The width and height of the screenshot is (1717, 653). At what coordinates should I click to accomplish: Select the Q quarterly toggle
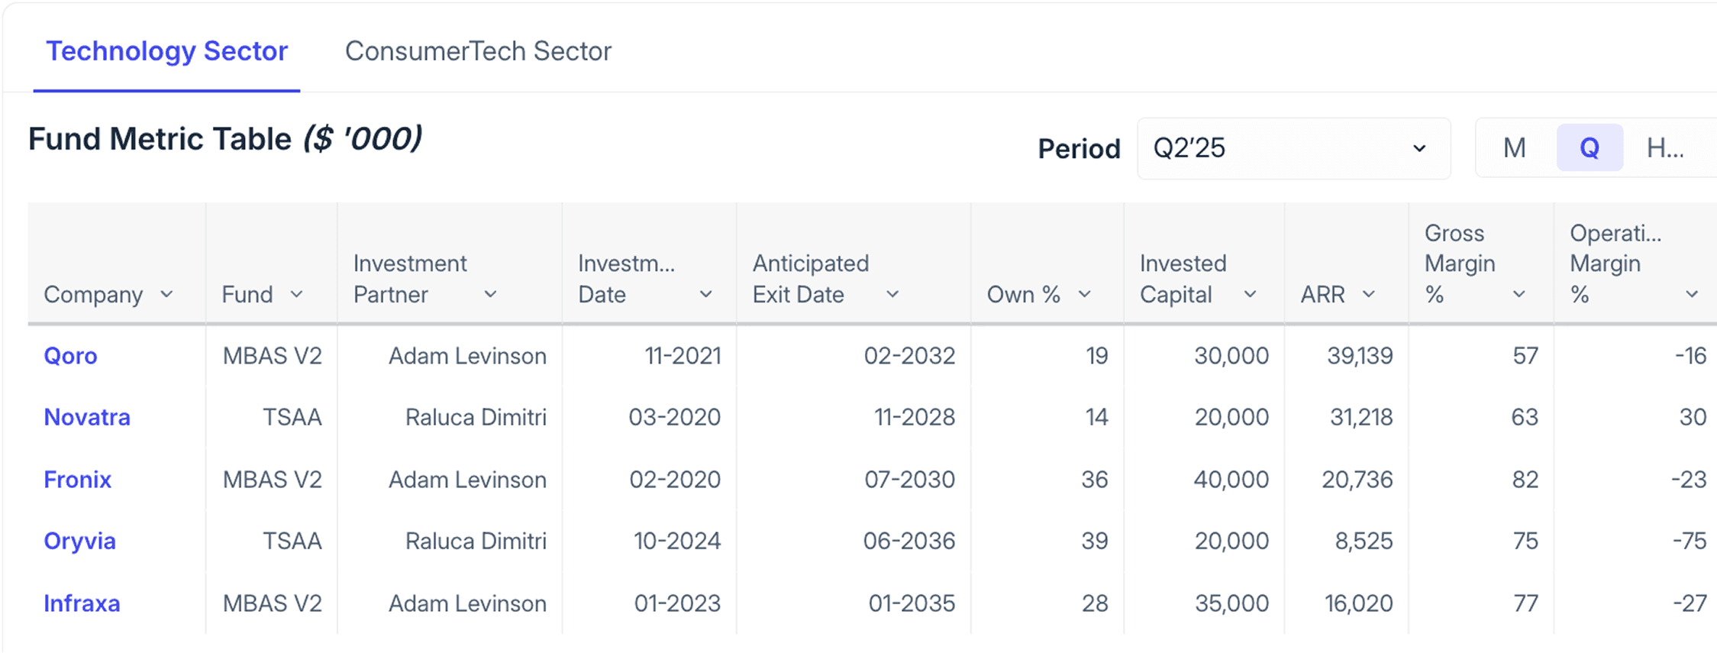click(1589, 148)
